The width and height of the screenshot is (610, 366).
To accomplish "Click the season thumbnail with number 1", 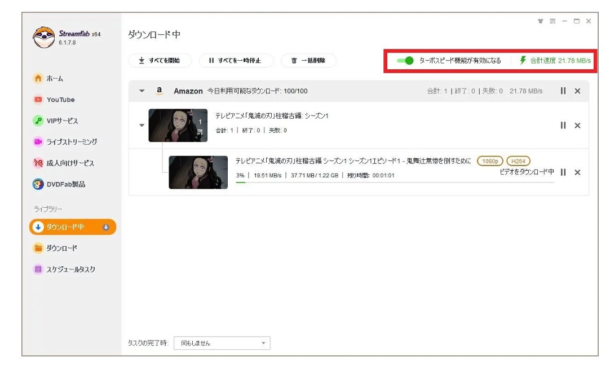I will click(x=178, y=125).
